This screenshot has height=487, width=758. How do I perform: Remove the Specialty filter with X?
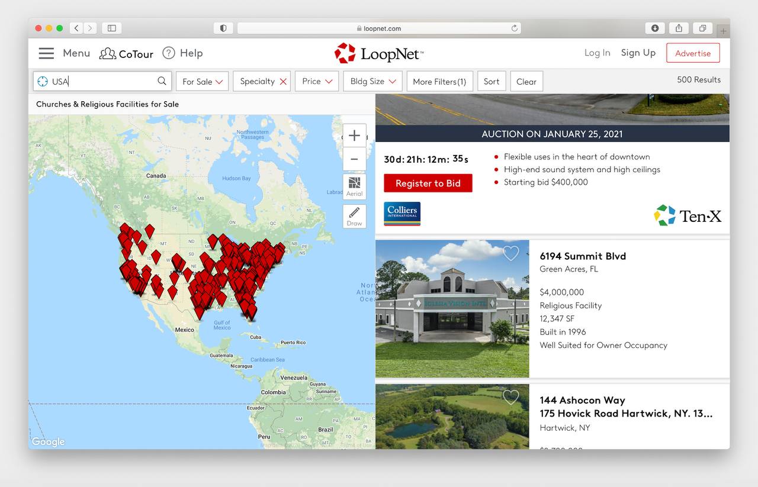click(283, 82)
